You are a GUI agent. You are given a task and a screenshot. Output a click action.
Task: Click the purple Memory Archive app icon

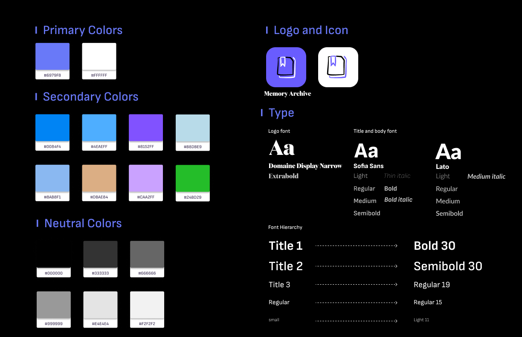286,67
